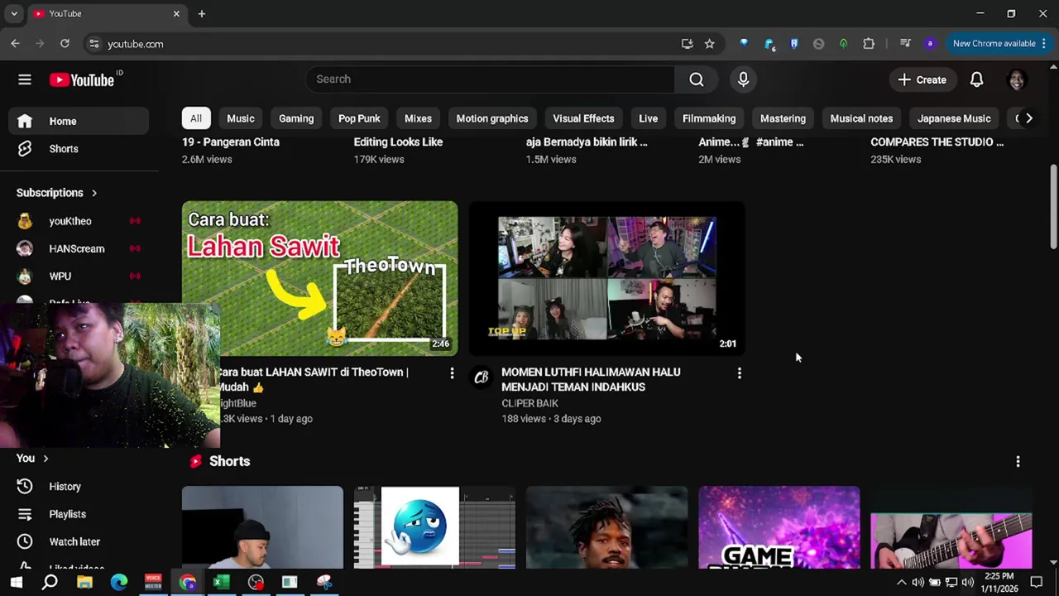Start voice search with the microphone icon

pos(743,79)
